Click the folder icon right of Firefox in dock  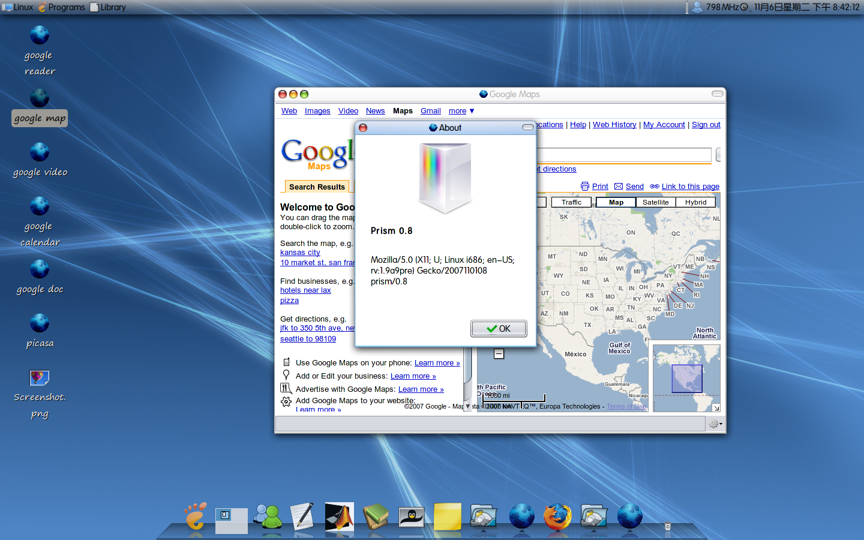[x=593, y=517]
